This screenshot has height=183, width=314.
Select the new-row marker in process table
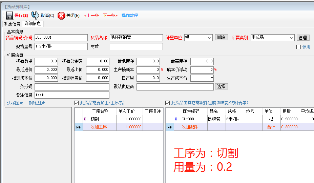pyautogui.click(x=78, y=127)
